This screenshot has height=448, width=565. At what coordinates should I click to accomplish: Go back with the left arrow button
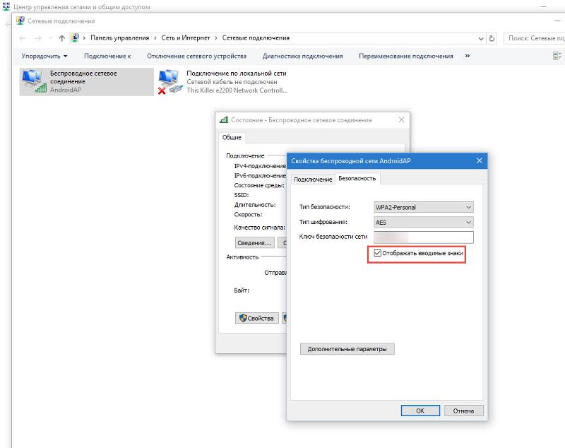click(23, 38)
